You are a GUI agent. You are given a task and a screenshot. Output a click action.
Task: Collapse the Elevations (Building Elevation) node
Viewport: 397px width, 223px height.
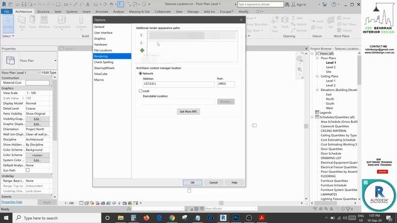click(317, 90)
